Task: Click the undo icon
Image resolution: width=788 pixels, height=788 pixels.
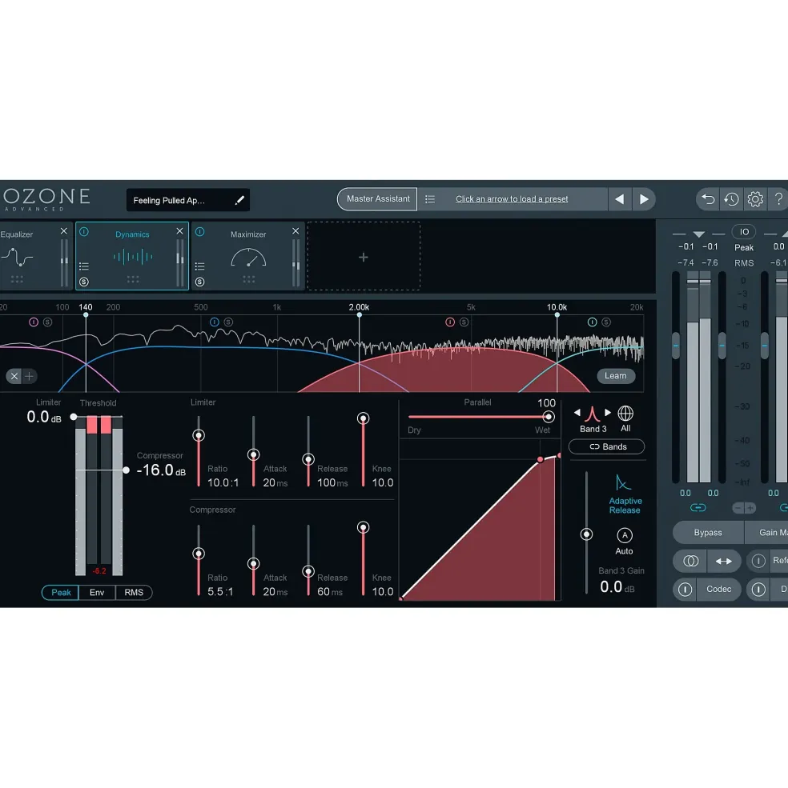Action: pyautogui.click(x=708, y=199)
